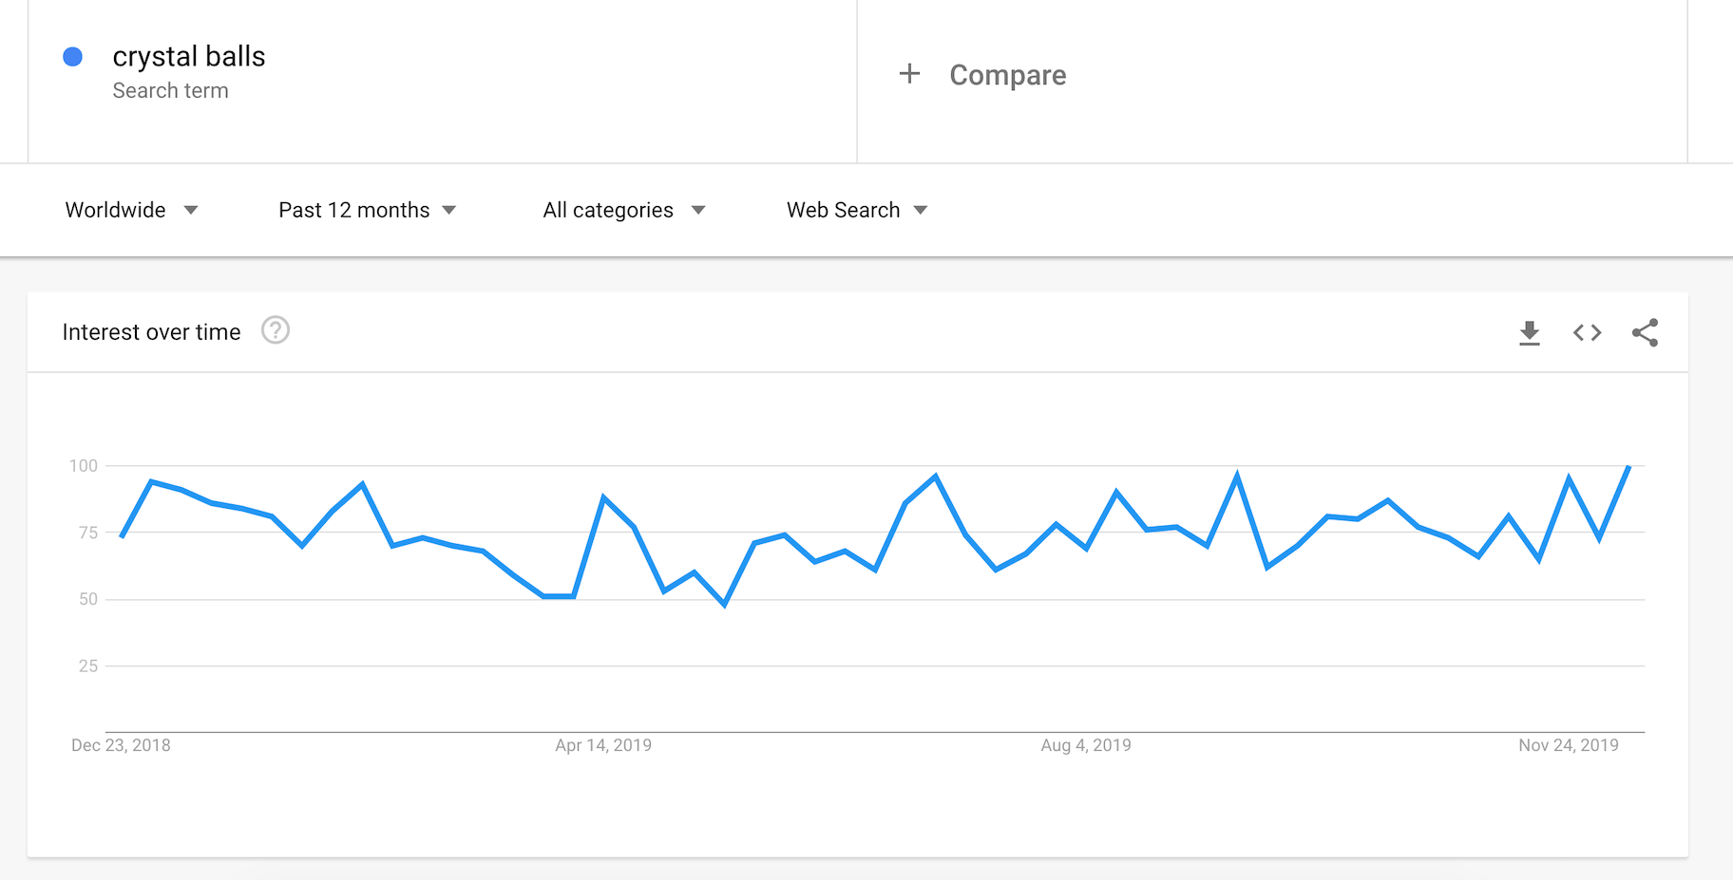Click the Nov 24, 2019 axis label

coord(1568,745)
